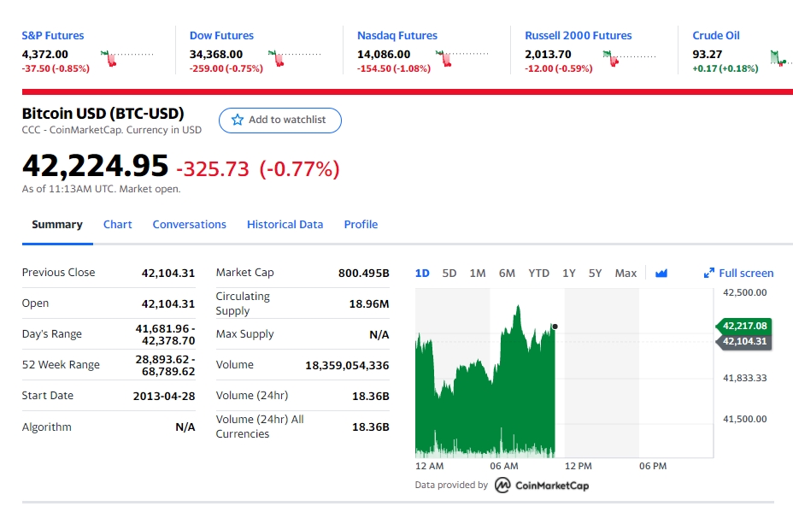Click the Crude Oil price 93.27
This screenshot has height=518, width=793.
click(707, 54)
